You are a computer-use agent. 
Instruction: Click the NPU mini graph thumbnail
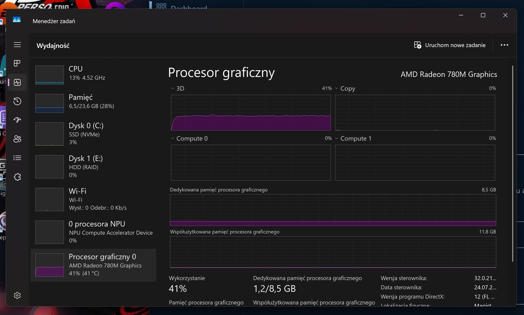point(50,232)
